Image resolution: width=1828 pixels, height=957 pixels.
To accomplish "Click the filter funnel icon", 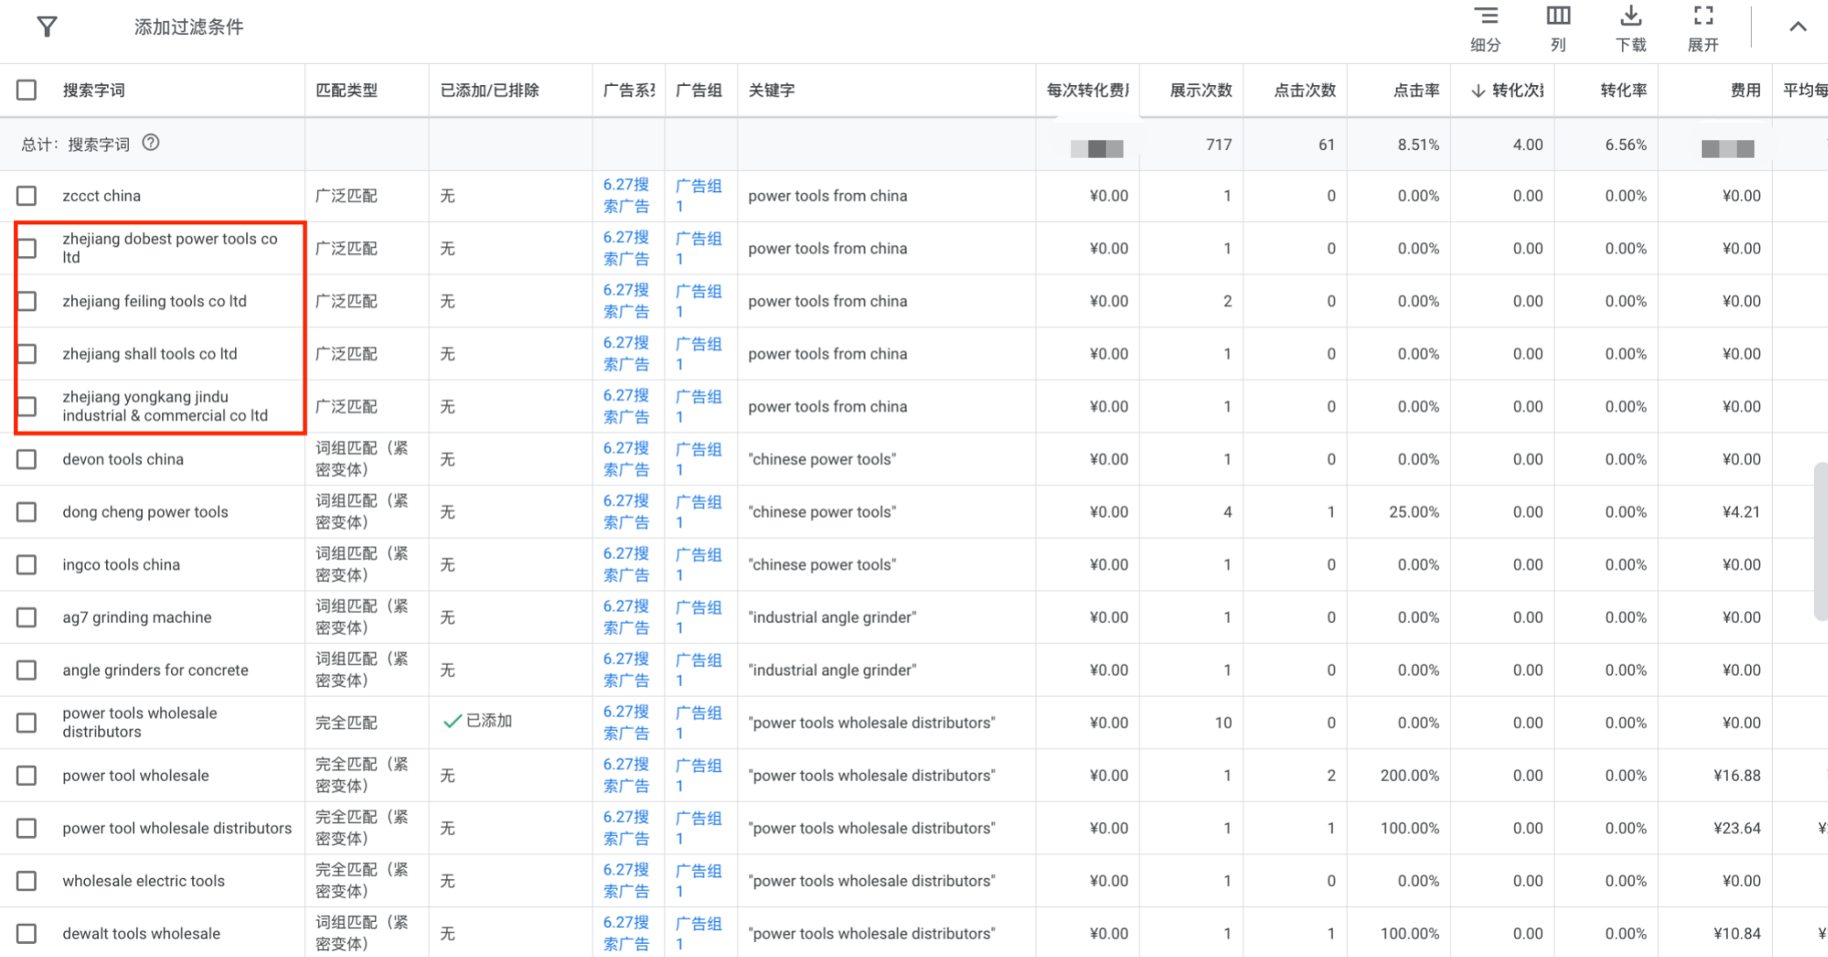I will 47,27.
